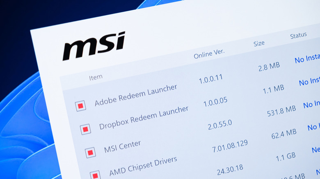This screenshot has height=179, width=320.
Task: Click the 531.8 MB size value
Action: [281, 110]
